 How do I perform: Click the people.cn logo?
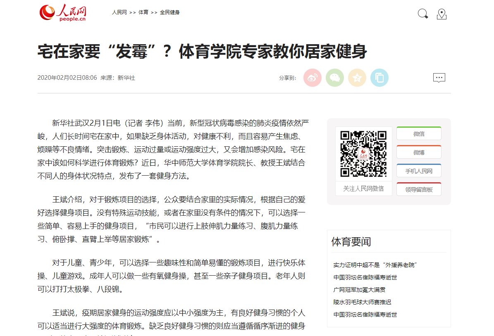tap(63, 12)
